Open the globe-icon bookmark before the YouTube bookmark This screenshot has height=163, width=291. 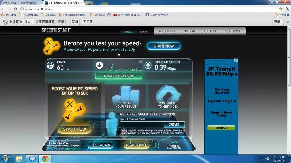coord(109,15)
